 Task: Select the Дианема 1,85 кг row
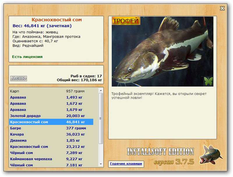(51, 141)
